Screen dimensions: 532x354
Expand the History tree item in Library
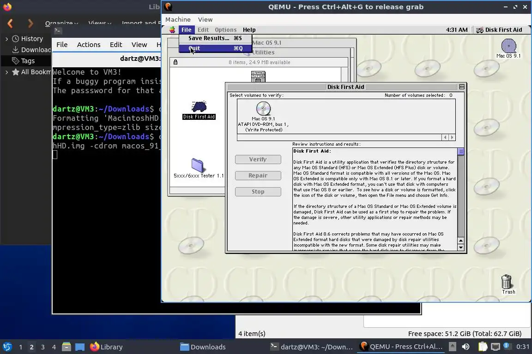point(6,39)
